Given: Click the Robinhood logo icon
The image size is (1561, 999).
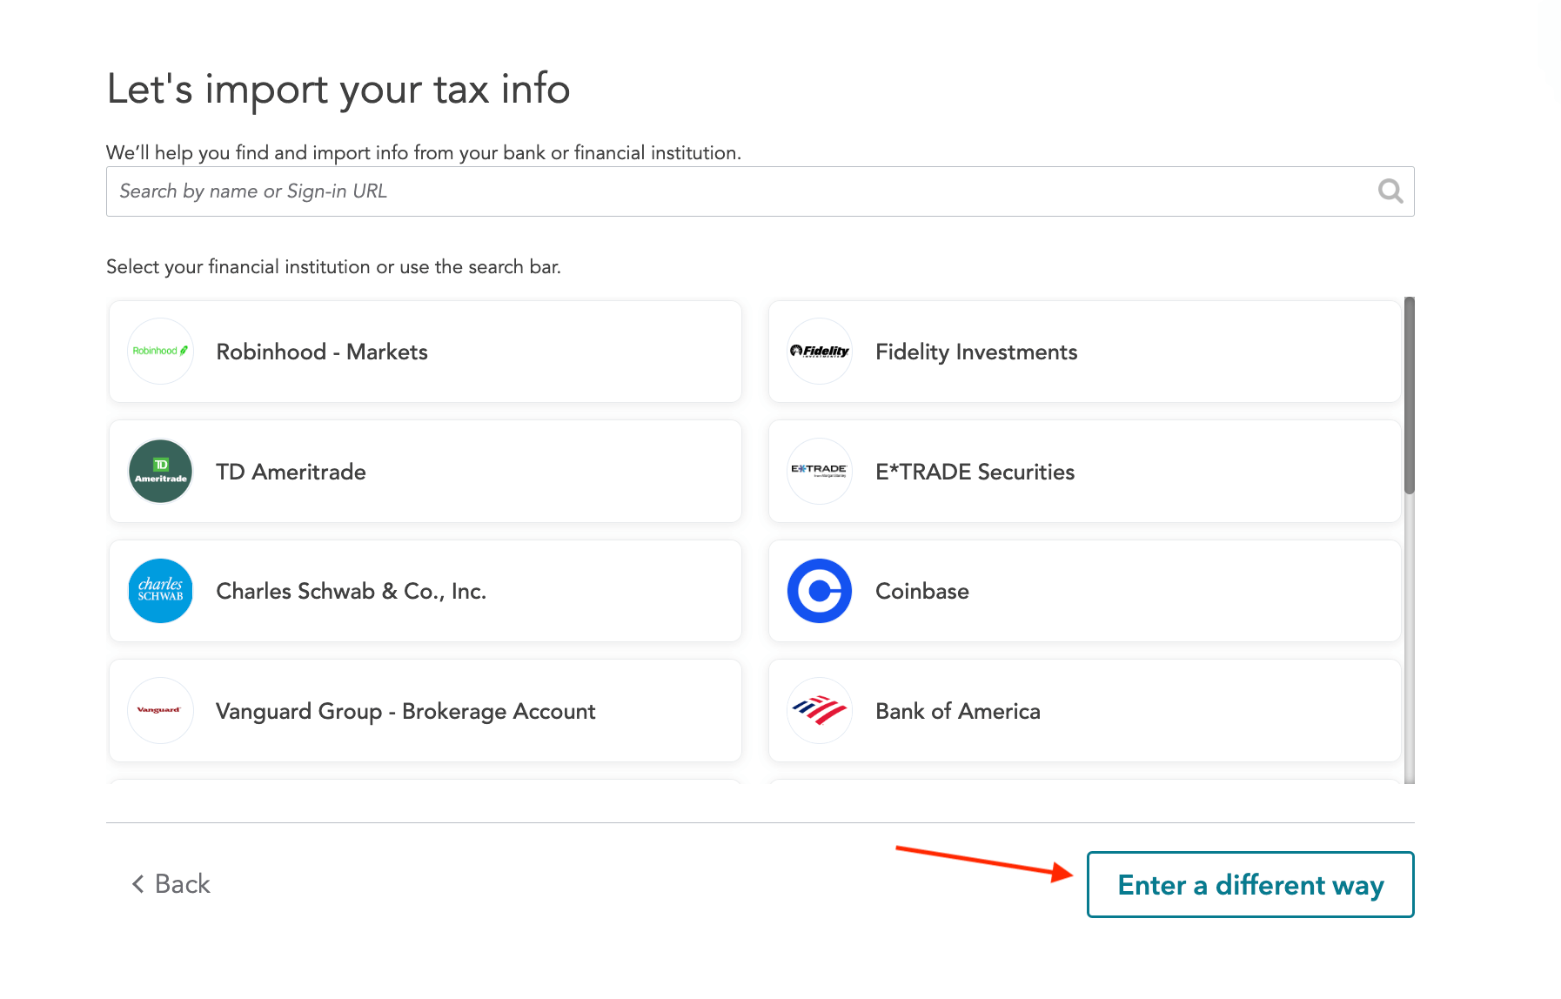Looking at the screenshot, I should 160,352.
